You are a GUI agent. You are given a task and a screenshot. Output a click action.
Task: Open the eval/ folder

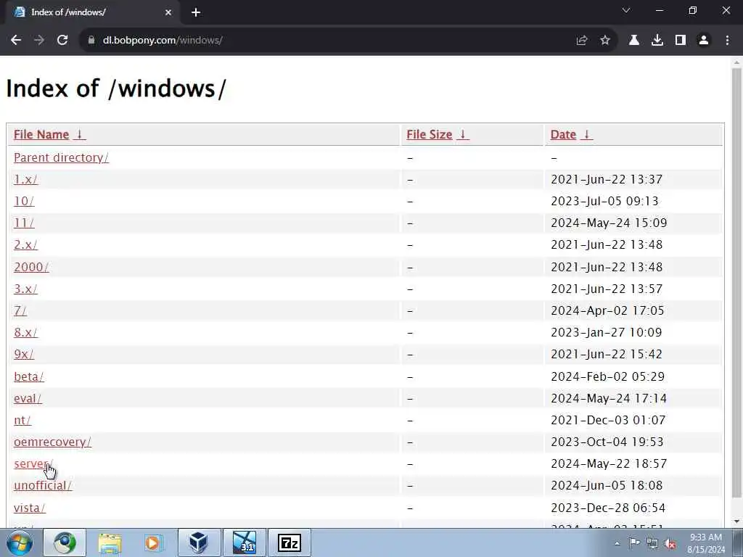28,398
